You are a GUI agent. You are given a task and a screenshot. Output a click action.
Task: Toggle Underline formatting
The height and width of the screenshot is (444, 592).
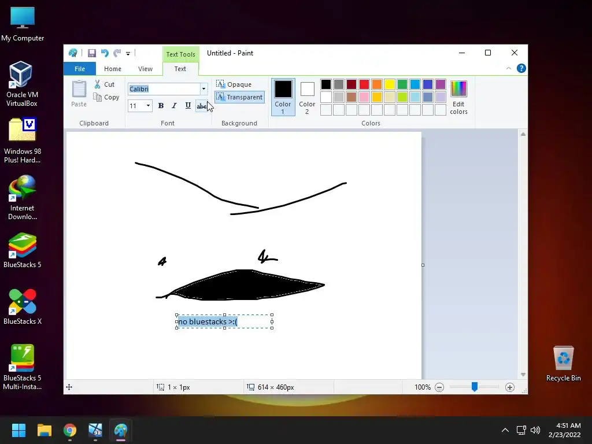pos(188,106)
